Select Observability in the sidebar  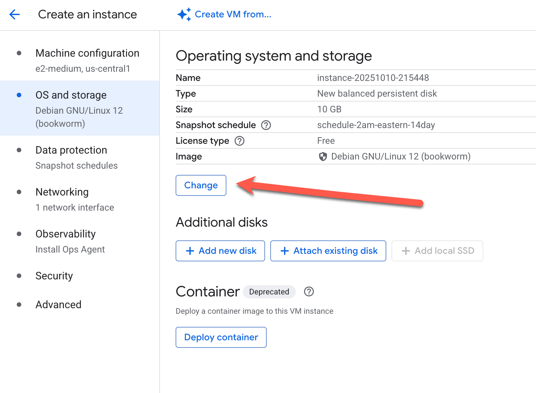point(65,234)
